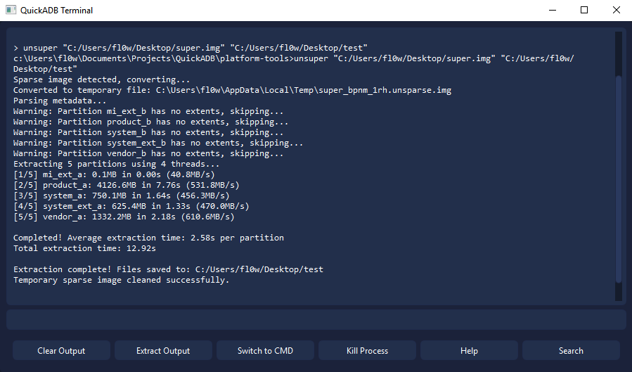Focus the command input field
This screenshot has width=632, height=372.
(x=316, y=319)
